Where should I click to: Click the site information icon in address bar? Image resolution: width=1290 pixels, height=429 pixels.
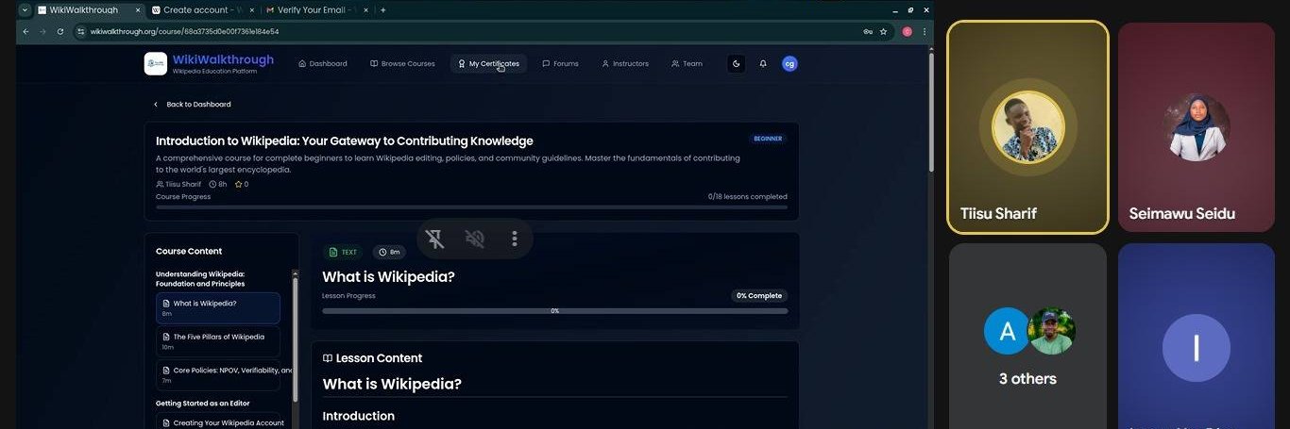[81, 31]
